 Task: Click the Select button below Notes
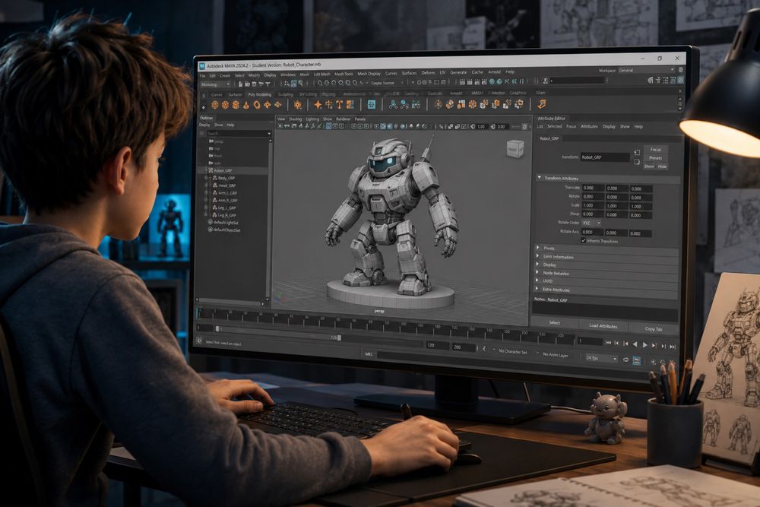point(555,322)
